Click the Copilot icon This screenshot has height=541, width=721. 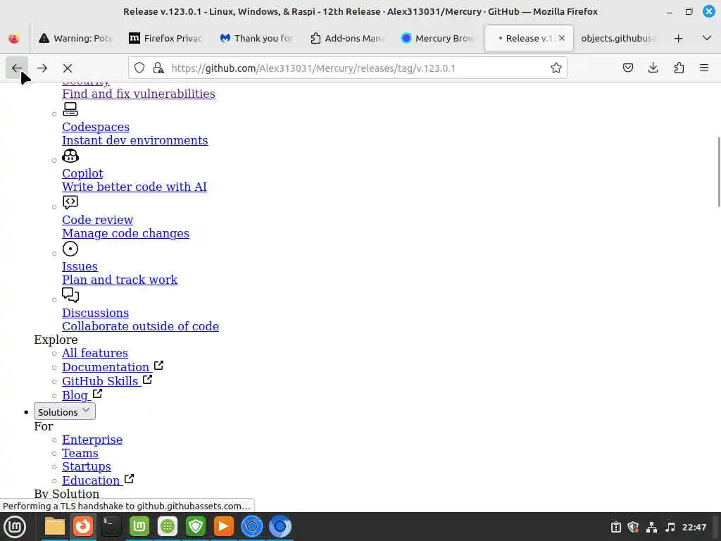[70, 156]
